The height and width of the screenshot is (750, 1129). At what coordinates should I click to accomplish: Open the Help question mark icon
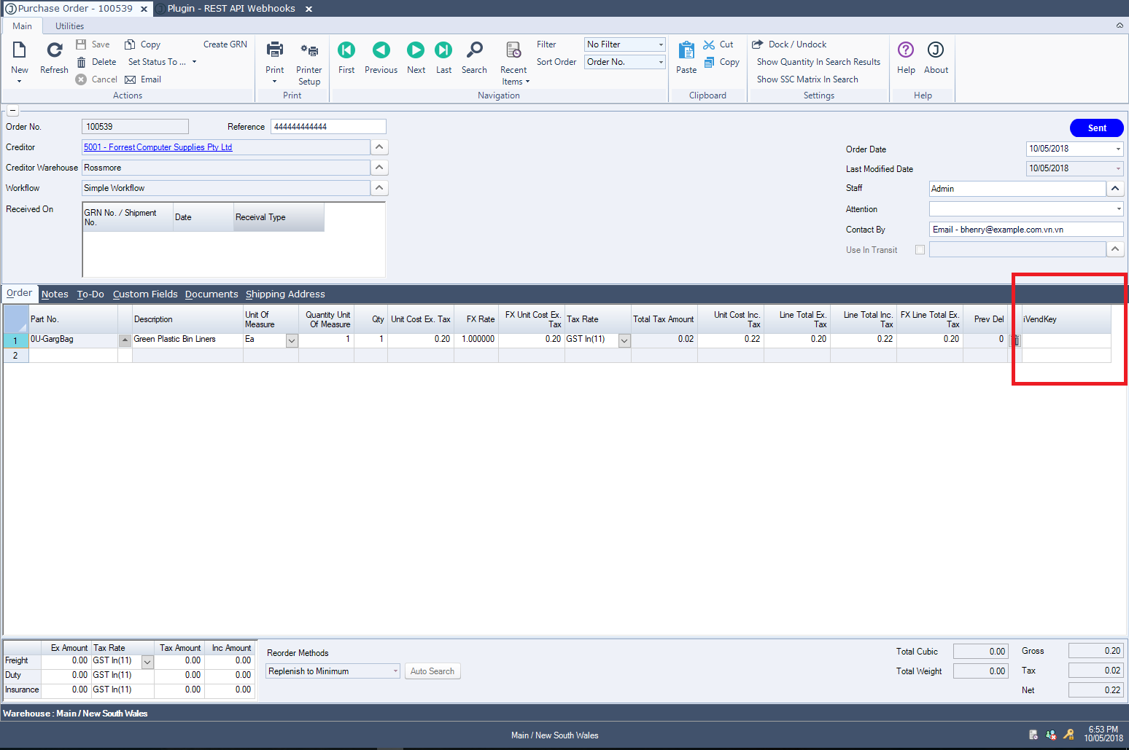coord(906,50)
